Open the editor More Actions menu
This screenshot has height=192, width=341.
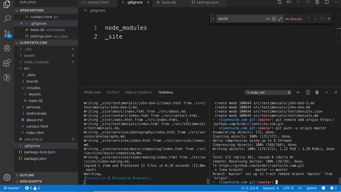336,2
